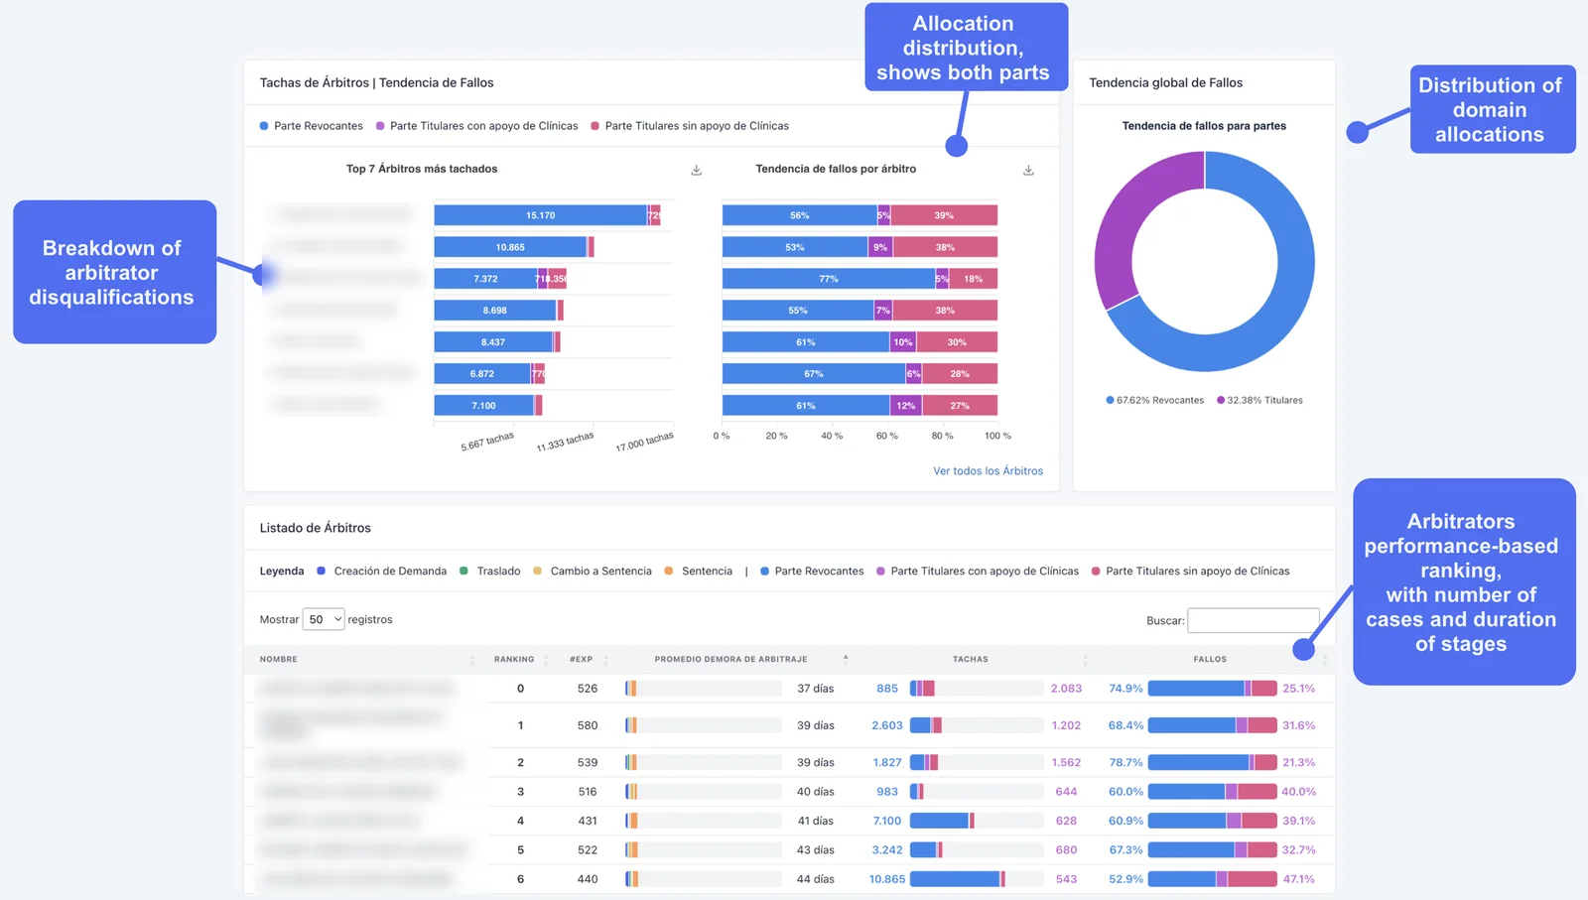1588x900 pixels.
Task: Toggle the Sentencia legend item
Action: [699, 571]
